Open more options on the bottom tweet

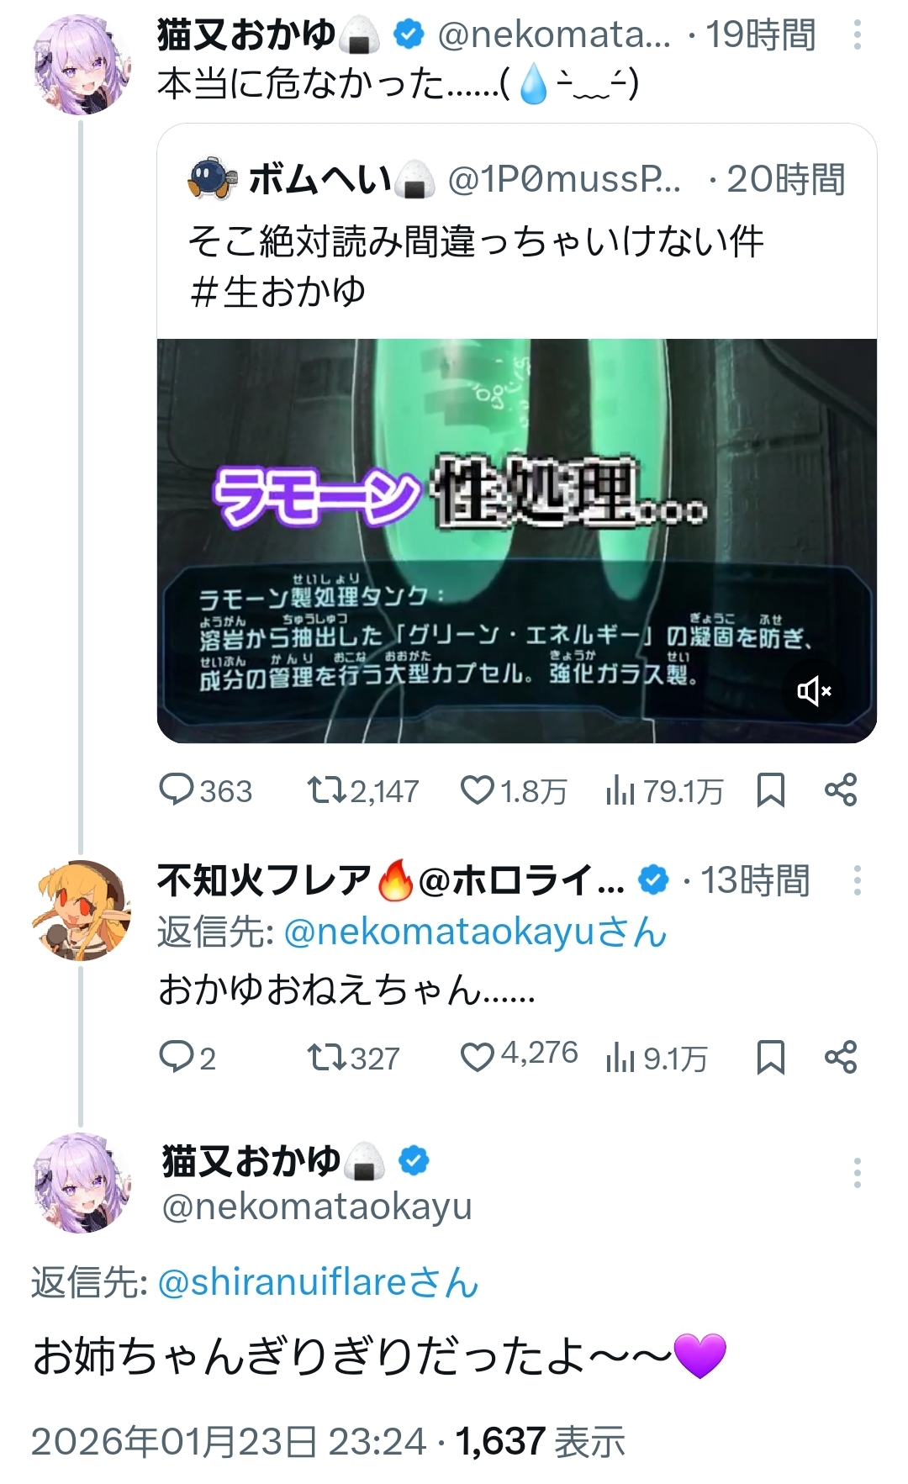coord(857,1172)
